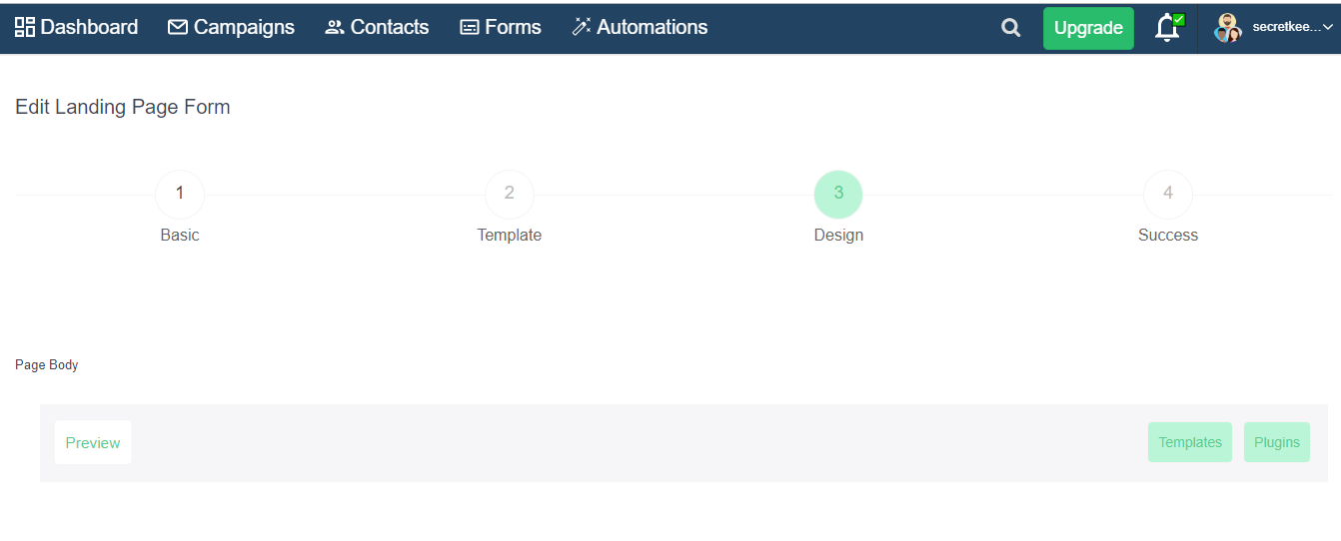
Task: Click the Dashboard grid icon
Action: click(x=25, y=27)
